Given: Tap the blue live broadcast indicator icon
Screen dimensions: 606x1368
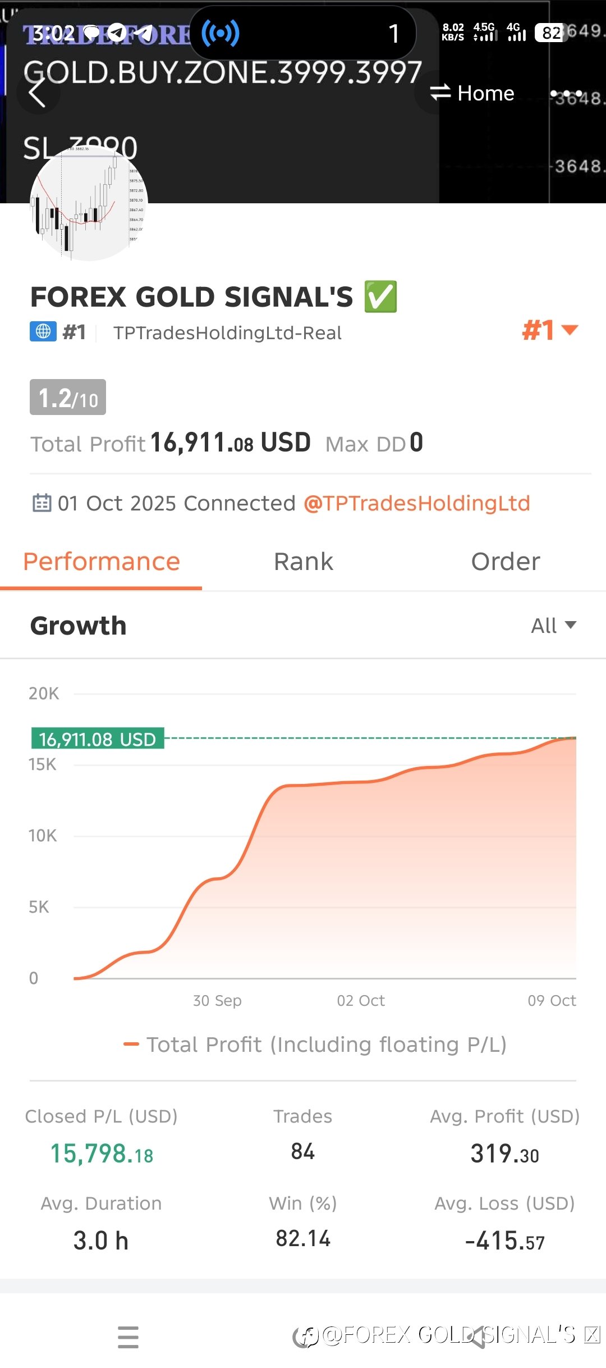Looking at the screenshot, I should click(x=221, y=33).
